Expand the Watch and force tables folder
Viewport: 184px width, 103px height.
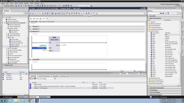point(7,50)
